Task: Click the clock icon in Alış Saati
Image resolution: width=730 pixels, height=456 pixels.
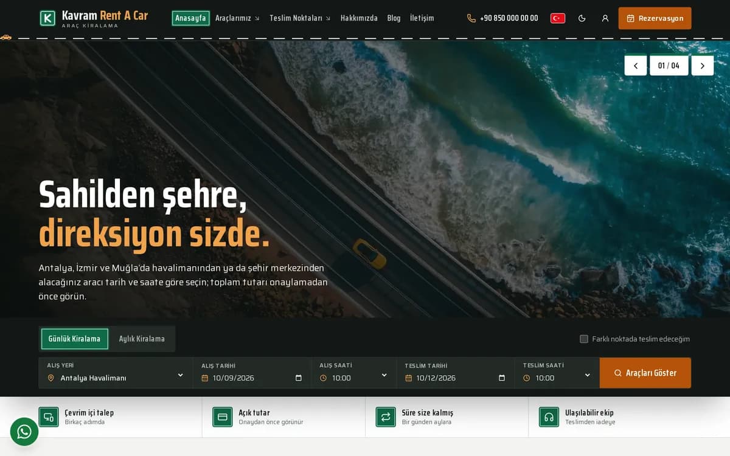Action: 324,378
